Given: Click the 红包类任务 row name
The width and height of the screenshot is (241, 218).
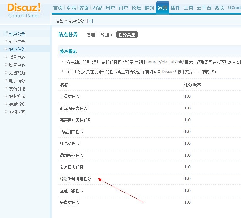Looking at the screenshot, I should tap(70, 143).
